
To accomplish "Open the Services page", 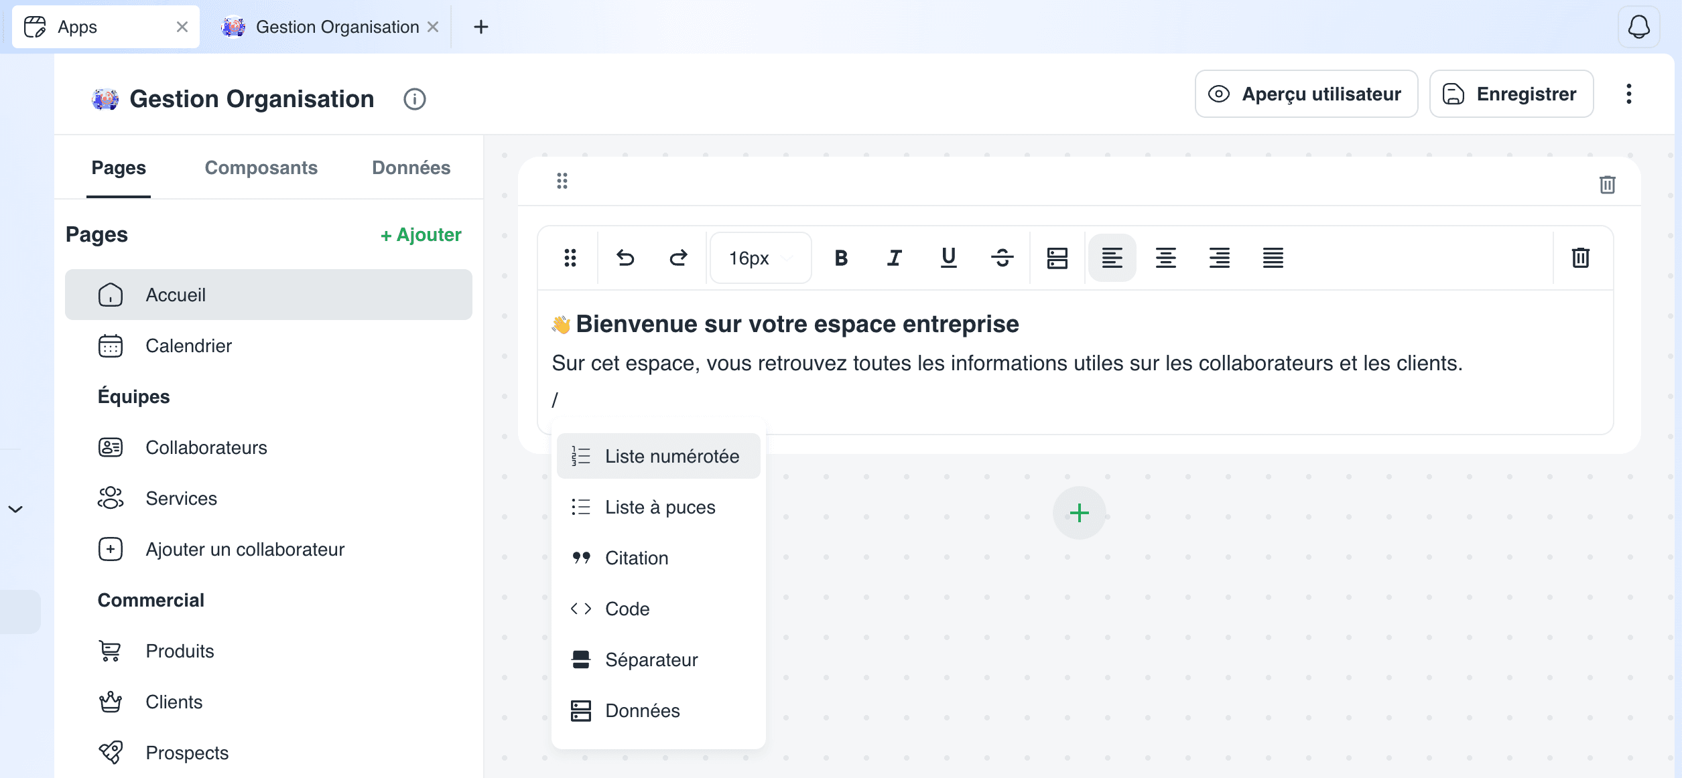I will point(269,498).
